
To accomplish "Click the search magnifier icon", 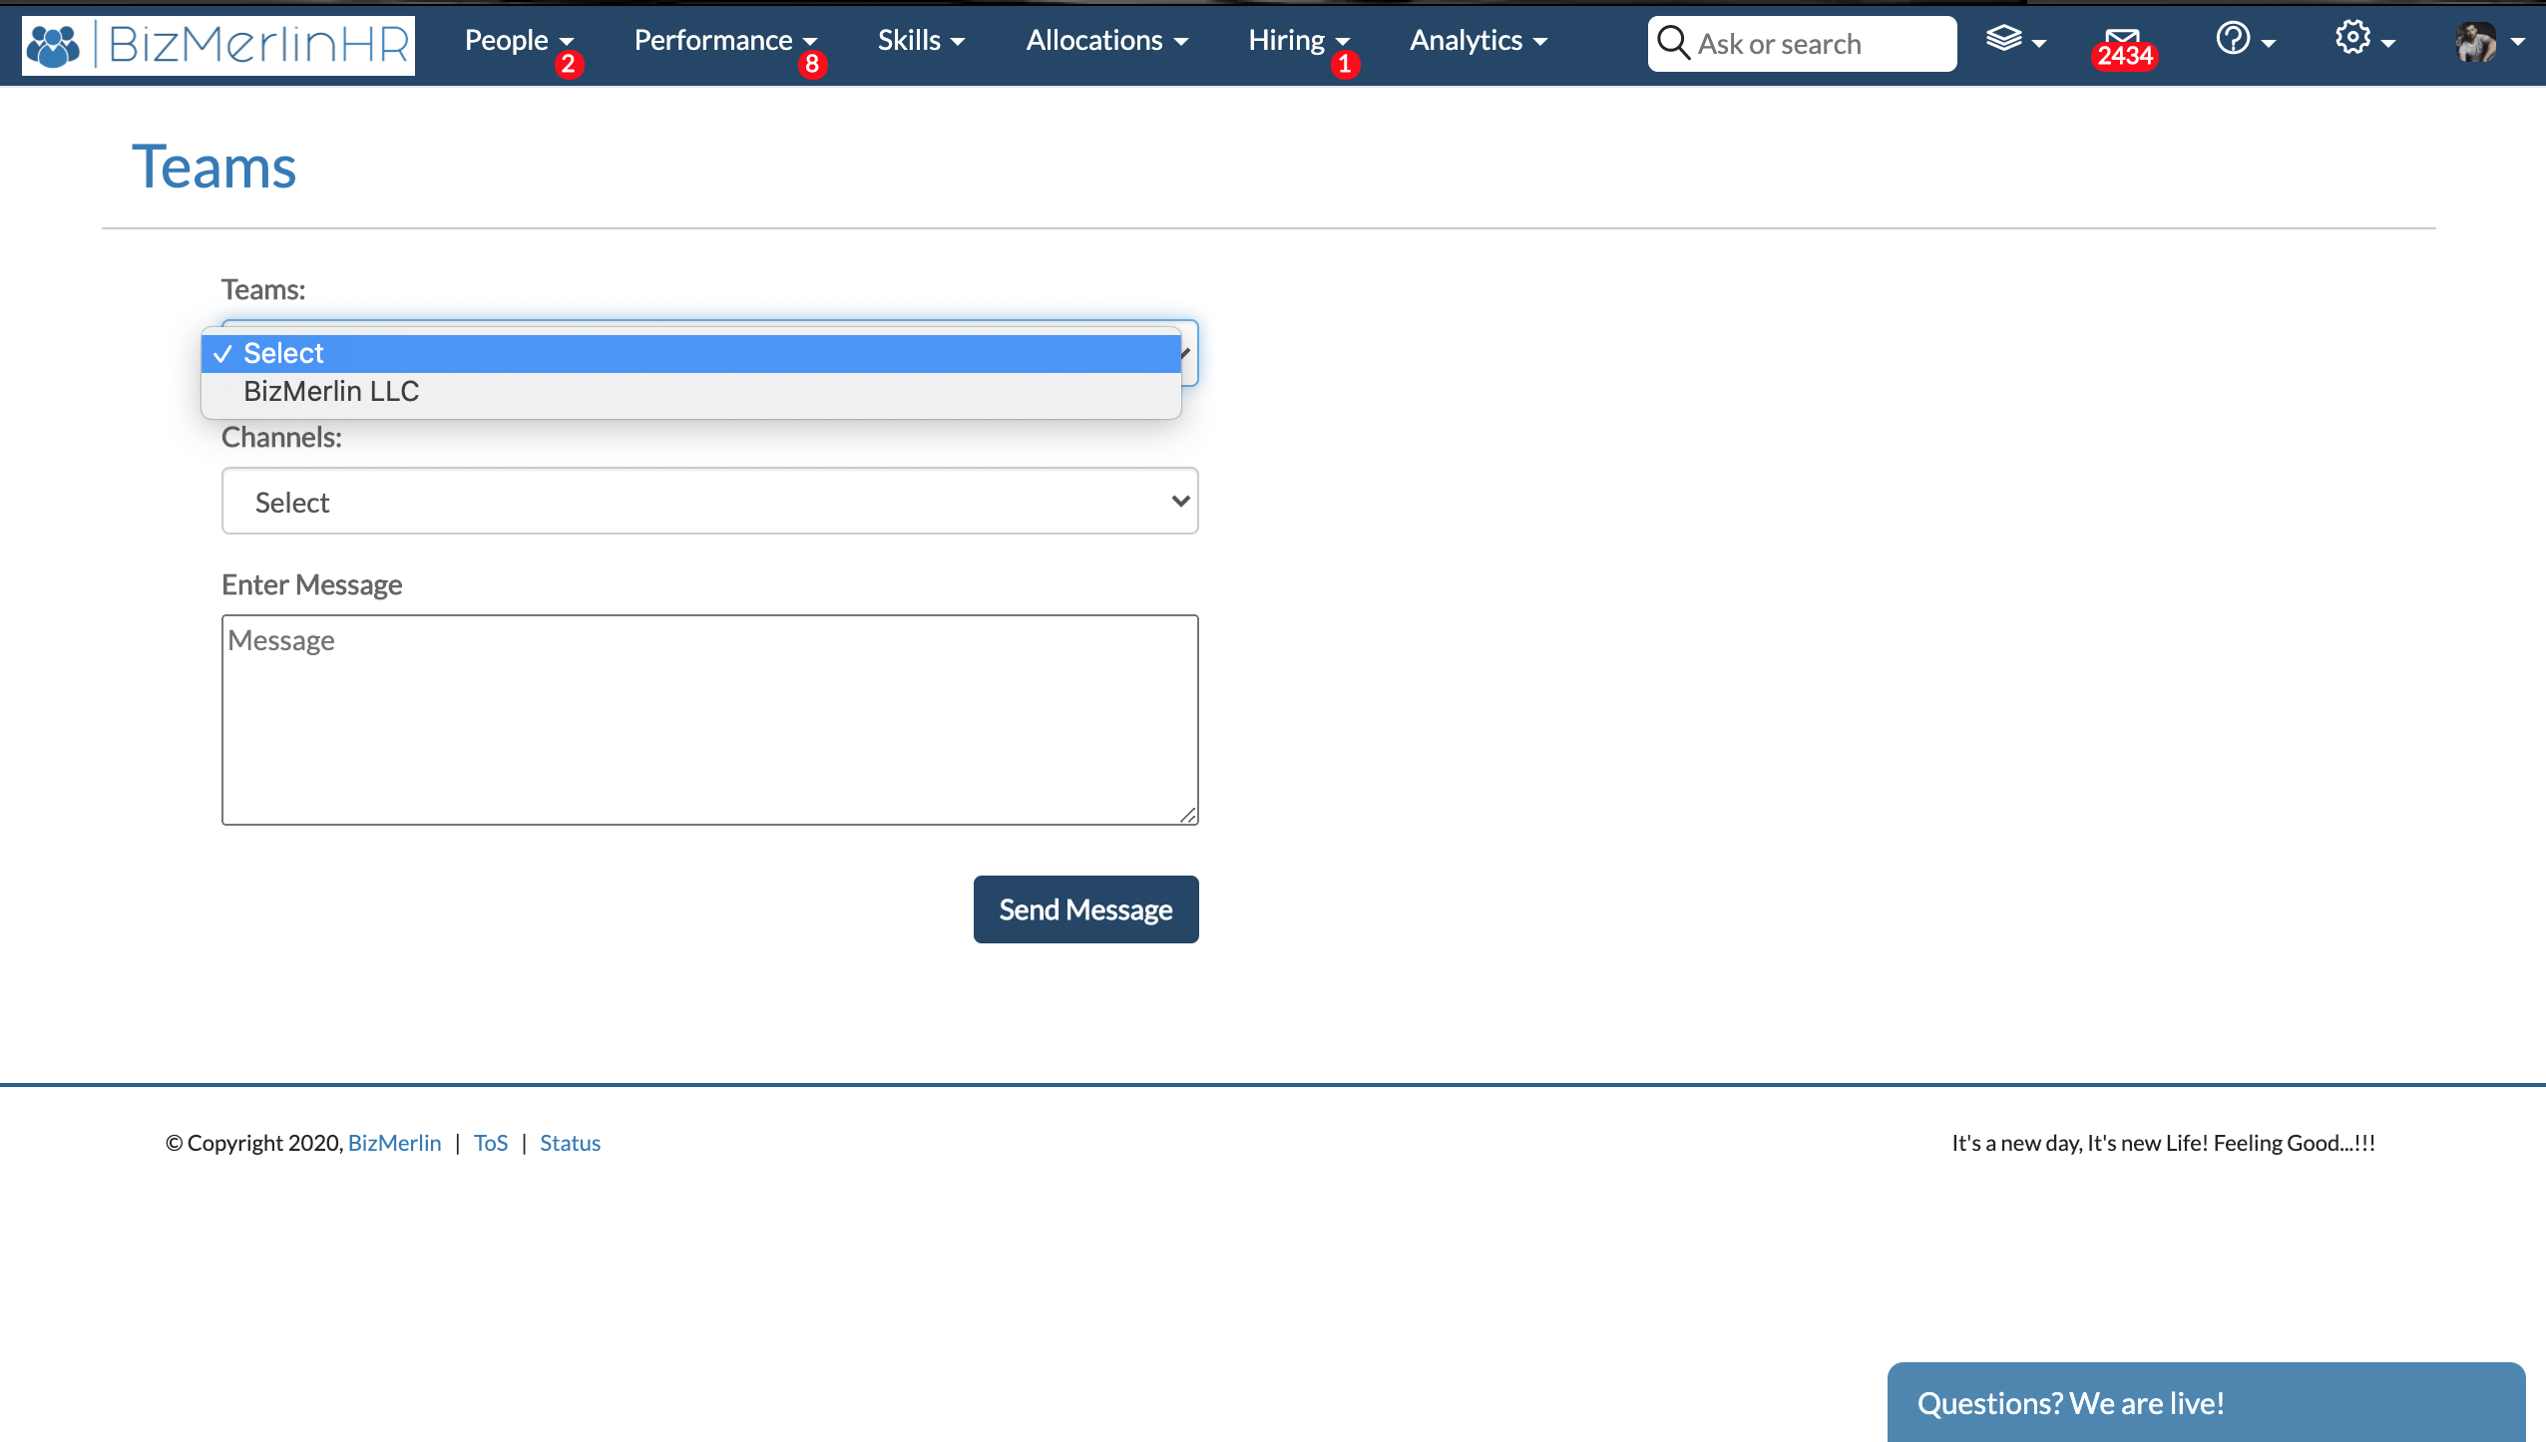I will tap(1673, 43).
